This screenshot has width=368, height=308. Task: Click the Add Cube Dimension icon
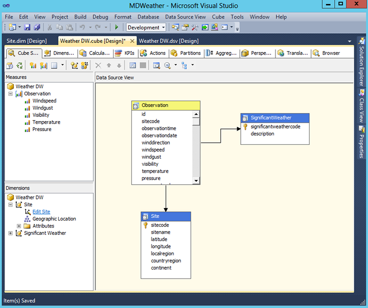[x=74, y=65]
